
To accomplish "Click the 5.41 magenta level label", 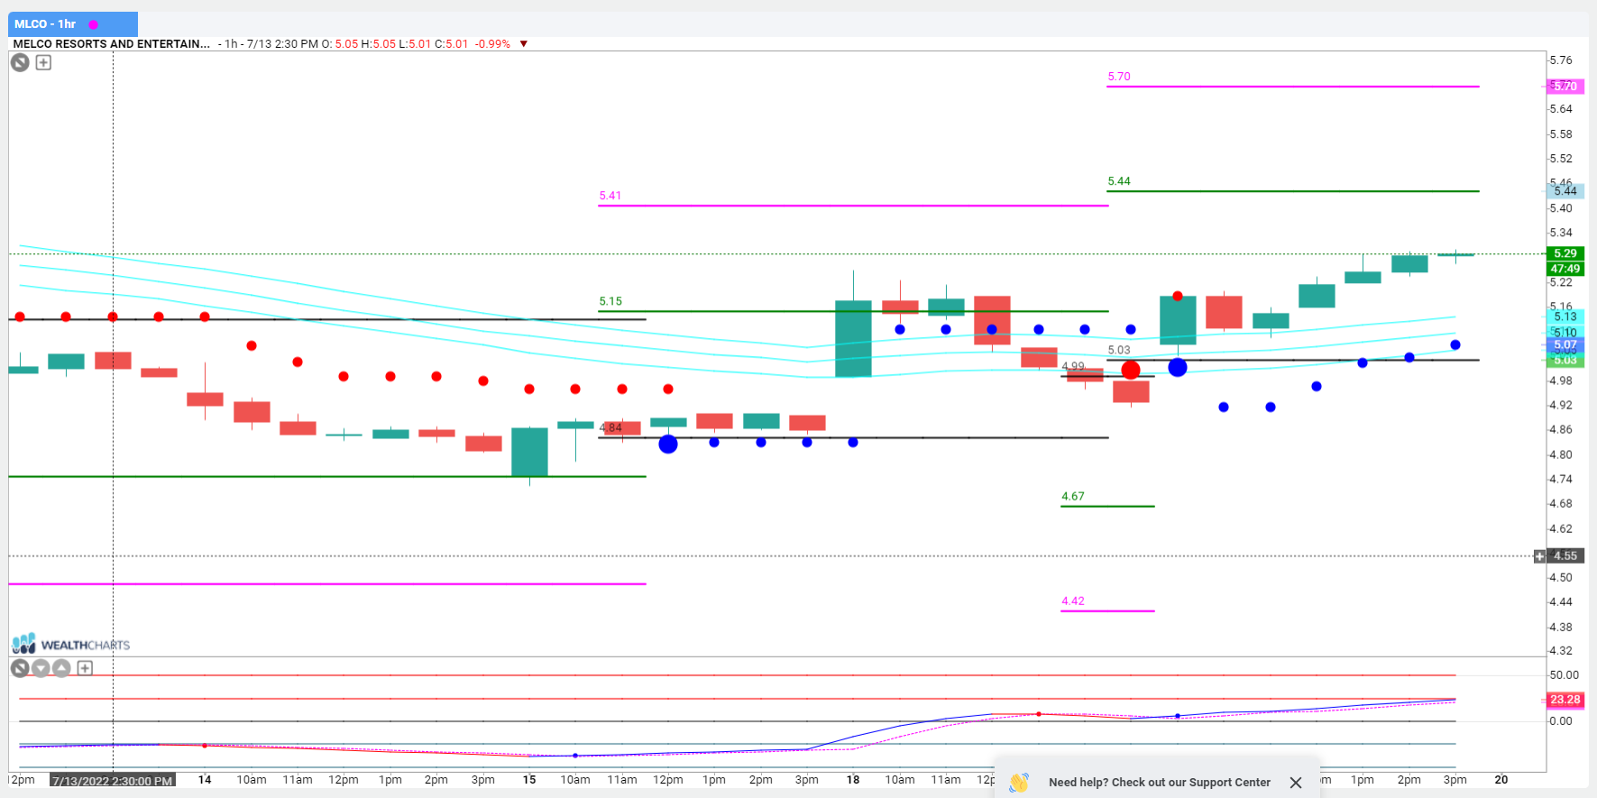I will [610, 196].
